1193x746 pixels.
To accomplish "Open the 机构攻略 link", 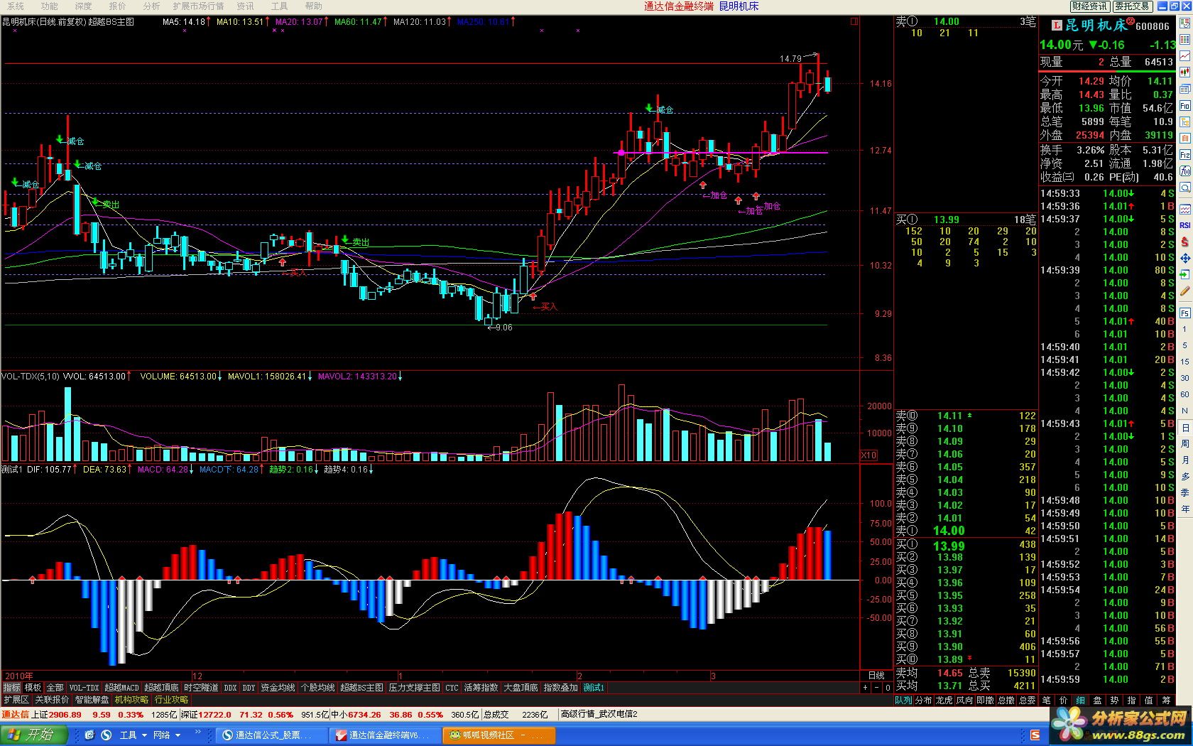I will 132,700.
